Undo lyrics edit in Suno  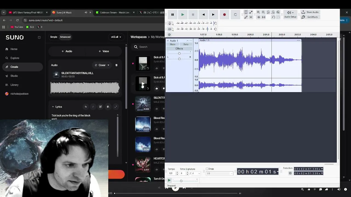pyautogui.click(x=86, y=107)
